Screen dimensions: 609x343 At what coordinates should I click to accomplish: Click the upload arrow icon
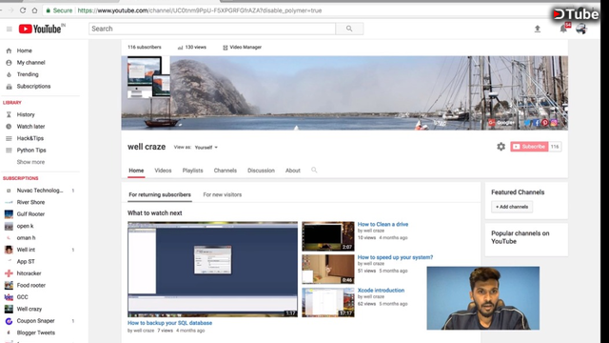[x=538, y=29]
